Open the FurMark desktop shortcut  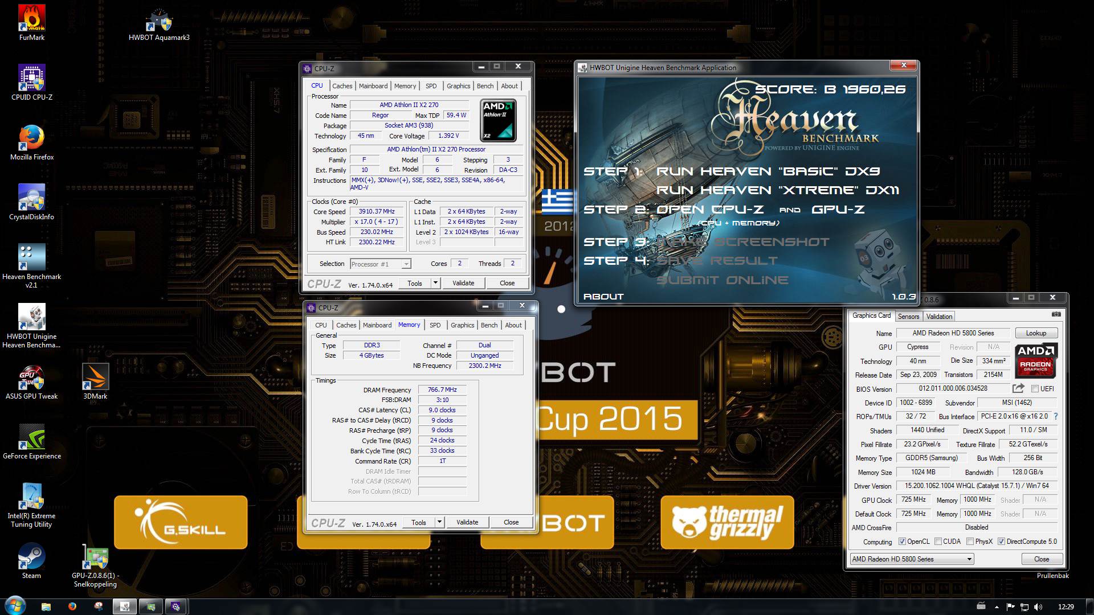(32, 23)
